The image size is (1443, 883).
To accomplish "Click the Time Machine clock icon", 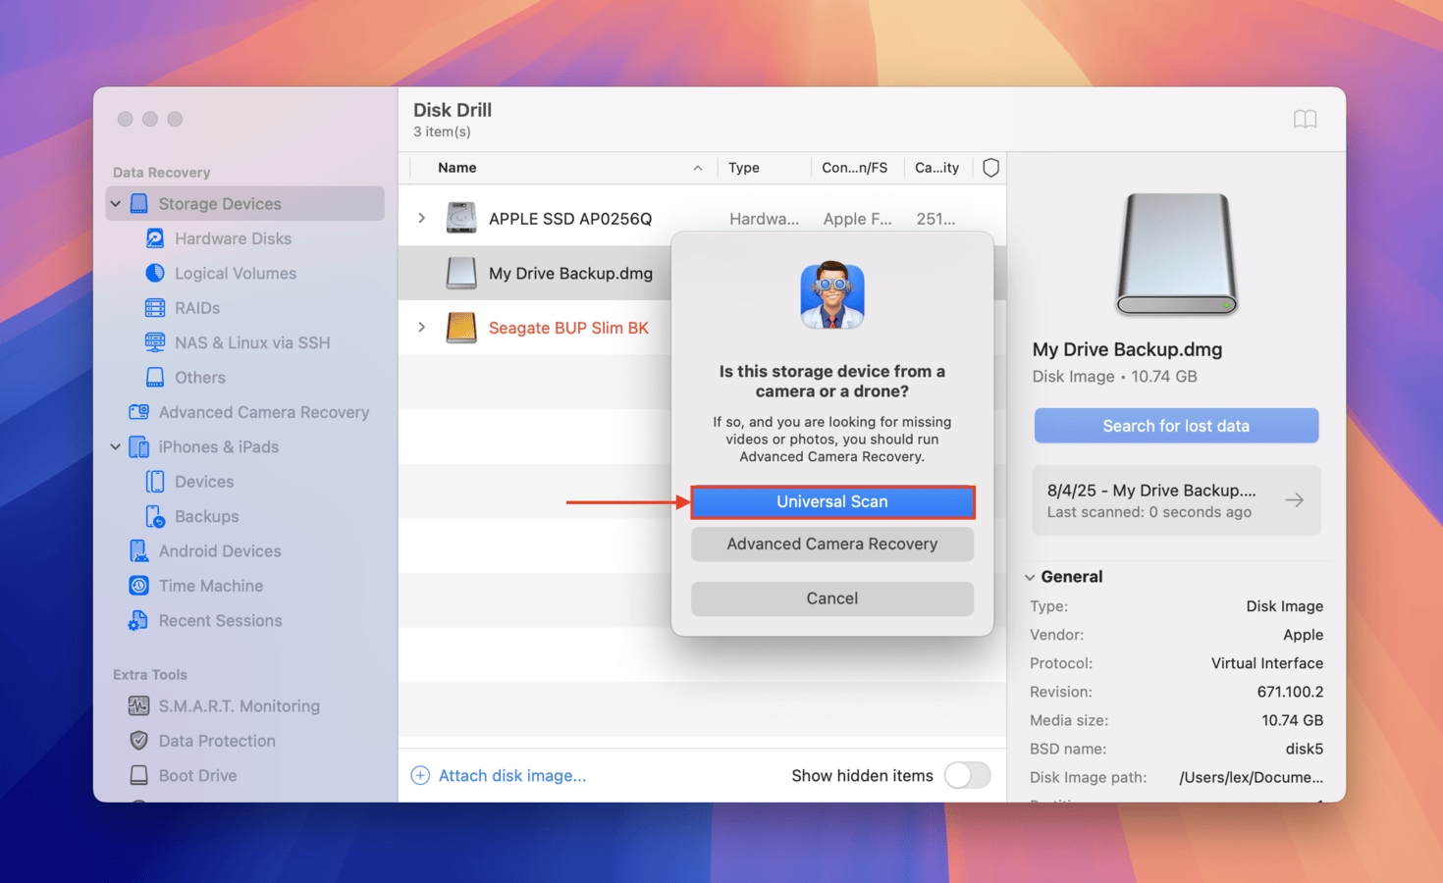I will [x=139, y=586].
